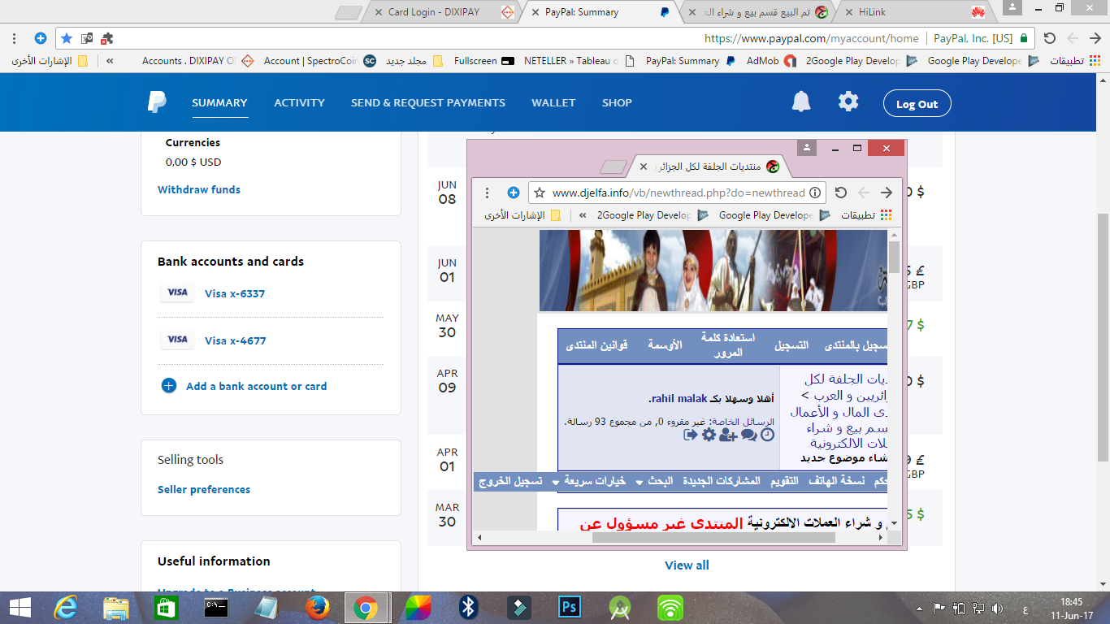The image size is (1110, 624).
Task: Open PayPal notifications bell
Action: [801, 102]
